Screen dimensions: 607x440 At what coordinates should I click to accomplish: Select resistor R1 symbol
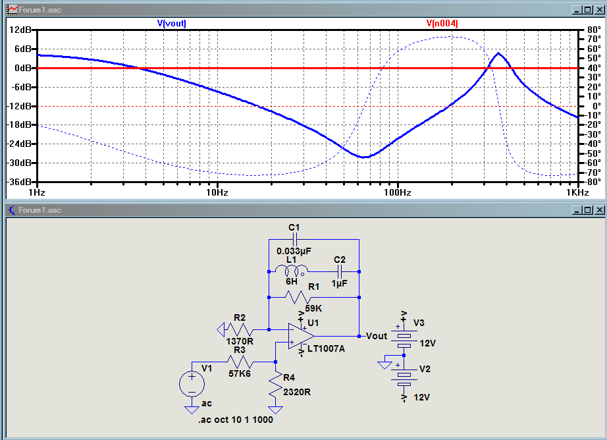298,298
